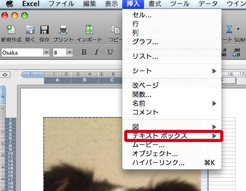Expand the テキスト ボックス submenu

click(x=174, y=136)
